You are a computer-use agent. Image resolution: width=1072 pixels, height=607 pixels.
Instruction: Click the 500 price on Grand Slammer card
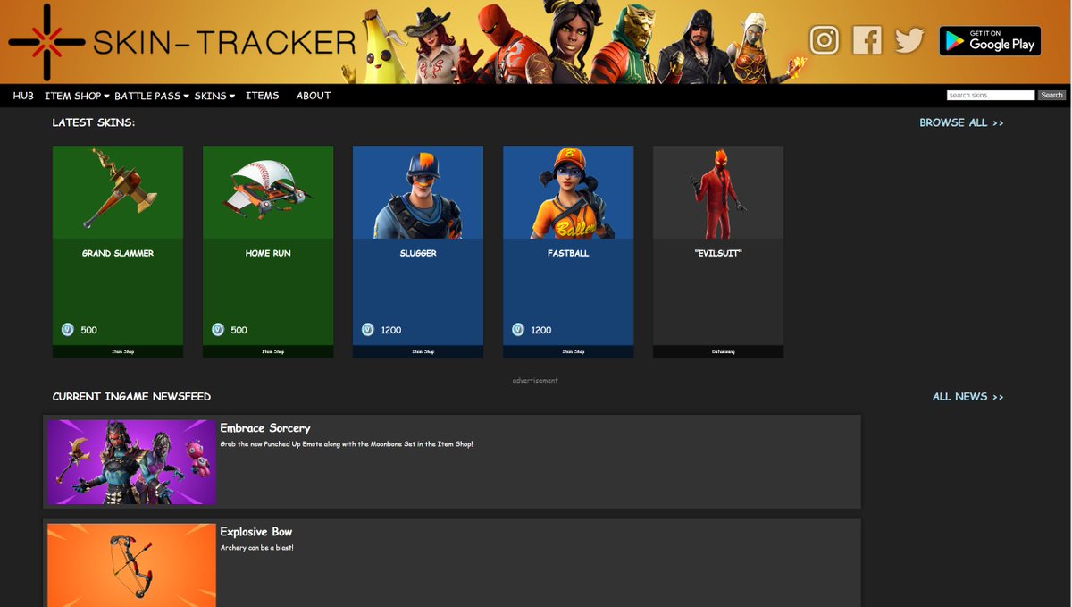tap(88, 331)
